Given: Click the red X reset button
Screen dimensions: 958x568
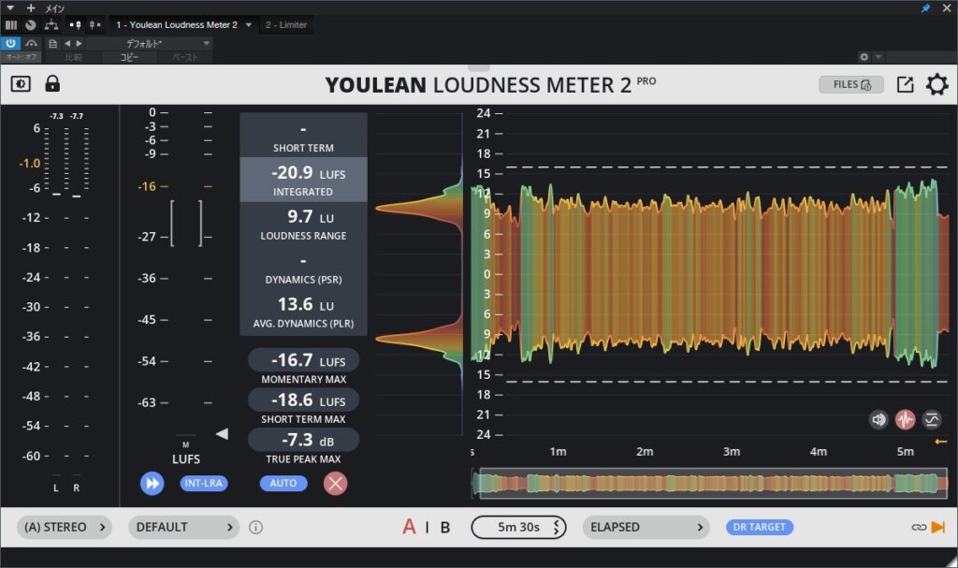Looking at the screenshot, I should [x=336, y=484].
